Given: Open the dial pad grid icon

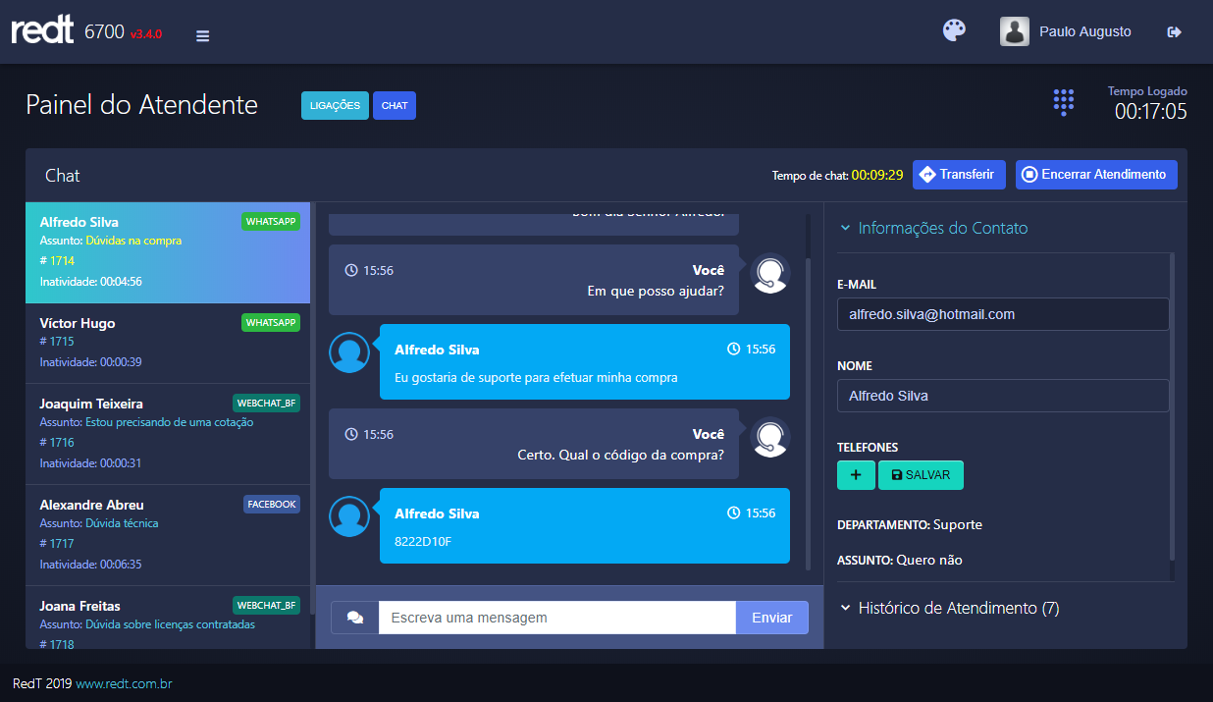Looking at the screenshot, I should pos(1063,102).
